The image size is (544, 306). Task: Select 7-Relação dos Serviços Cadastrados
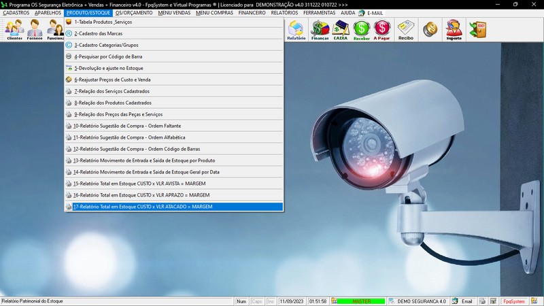(174, 91)
